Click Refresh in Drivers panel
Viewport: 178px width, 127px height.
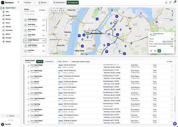coord(42,10)
